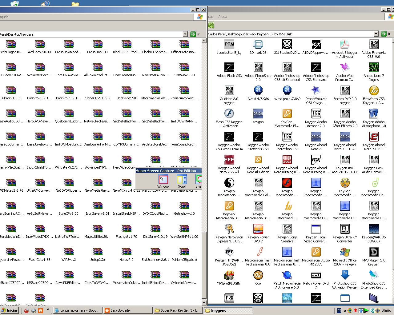
Task: Select Keygen Adobe Atmosphere 1.0 icon
Action: point(374,114)
